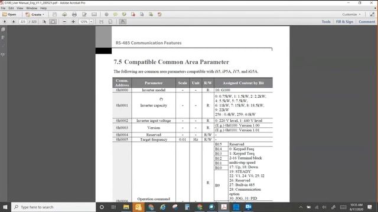Image resolution: width=378 pixels, height=212 pixels.
Task: Click the Fit One Full Page icon
Action: click(110, 22)
